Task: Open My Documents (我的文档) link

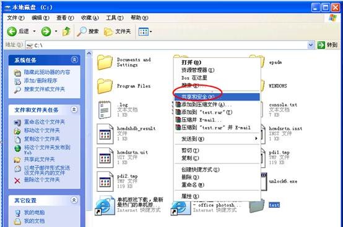Action: coord(34,221)
